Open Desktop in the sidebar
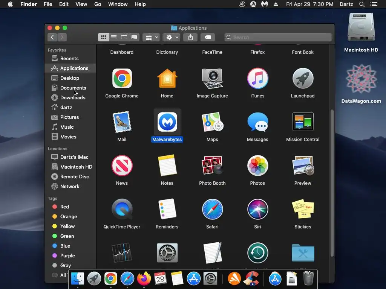 pos(70,78)
